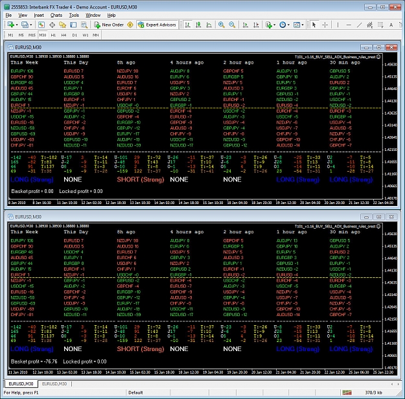Image resolution: width=405 pixels, height=399 pixels.
Task: Set timeframe to W1
Action: [x=86, y=35]
